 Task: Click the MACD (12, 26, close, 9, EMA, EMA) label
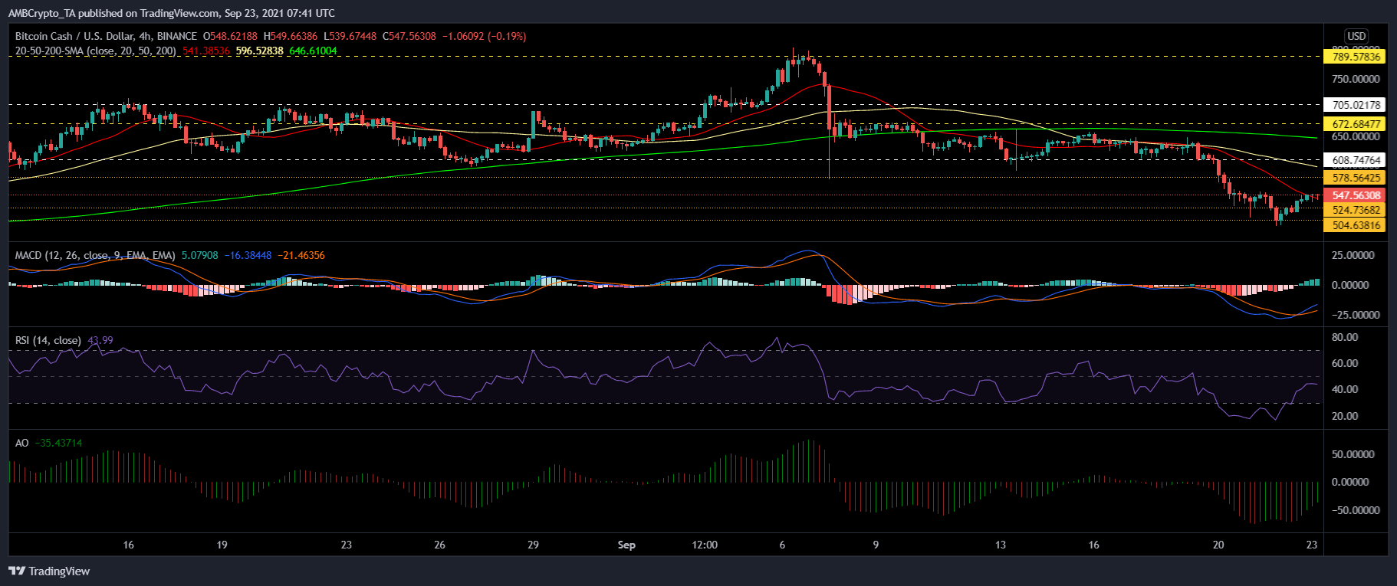(95, 255)
